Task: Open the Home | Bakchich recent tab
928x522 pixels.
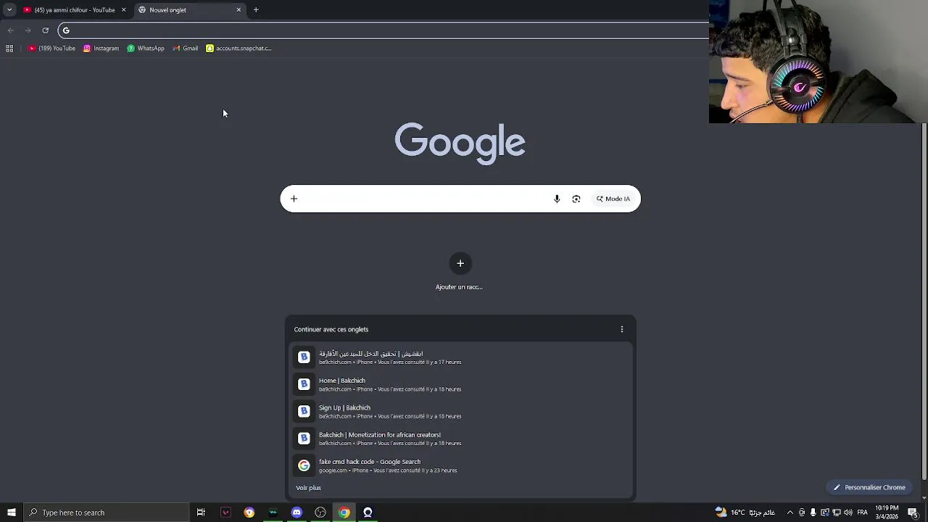Action: click(x=460, y=384)
